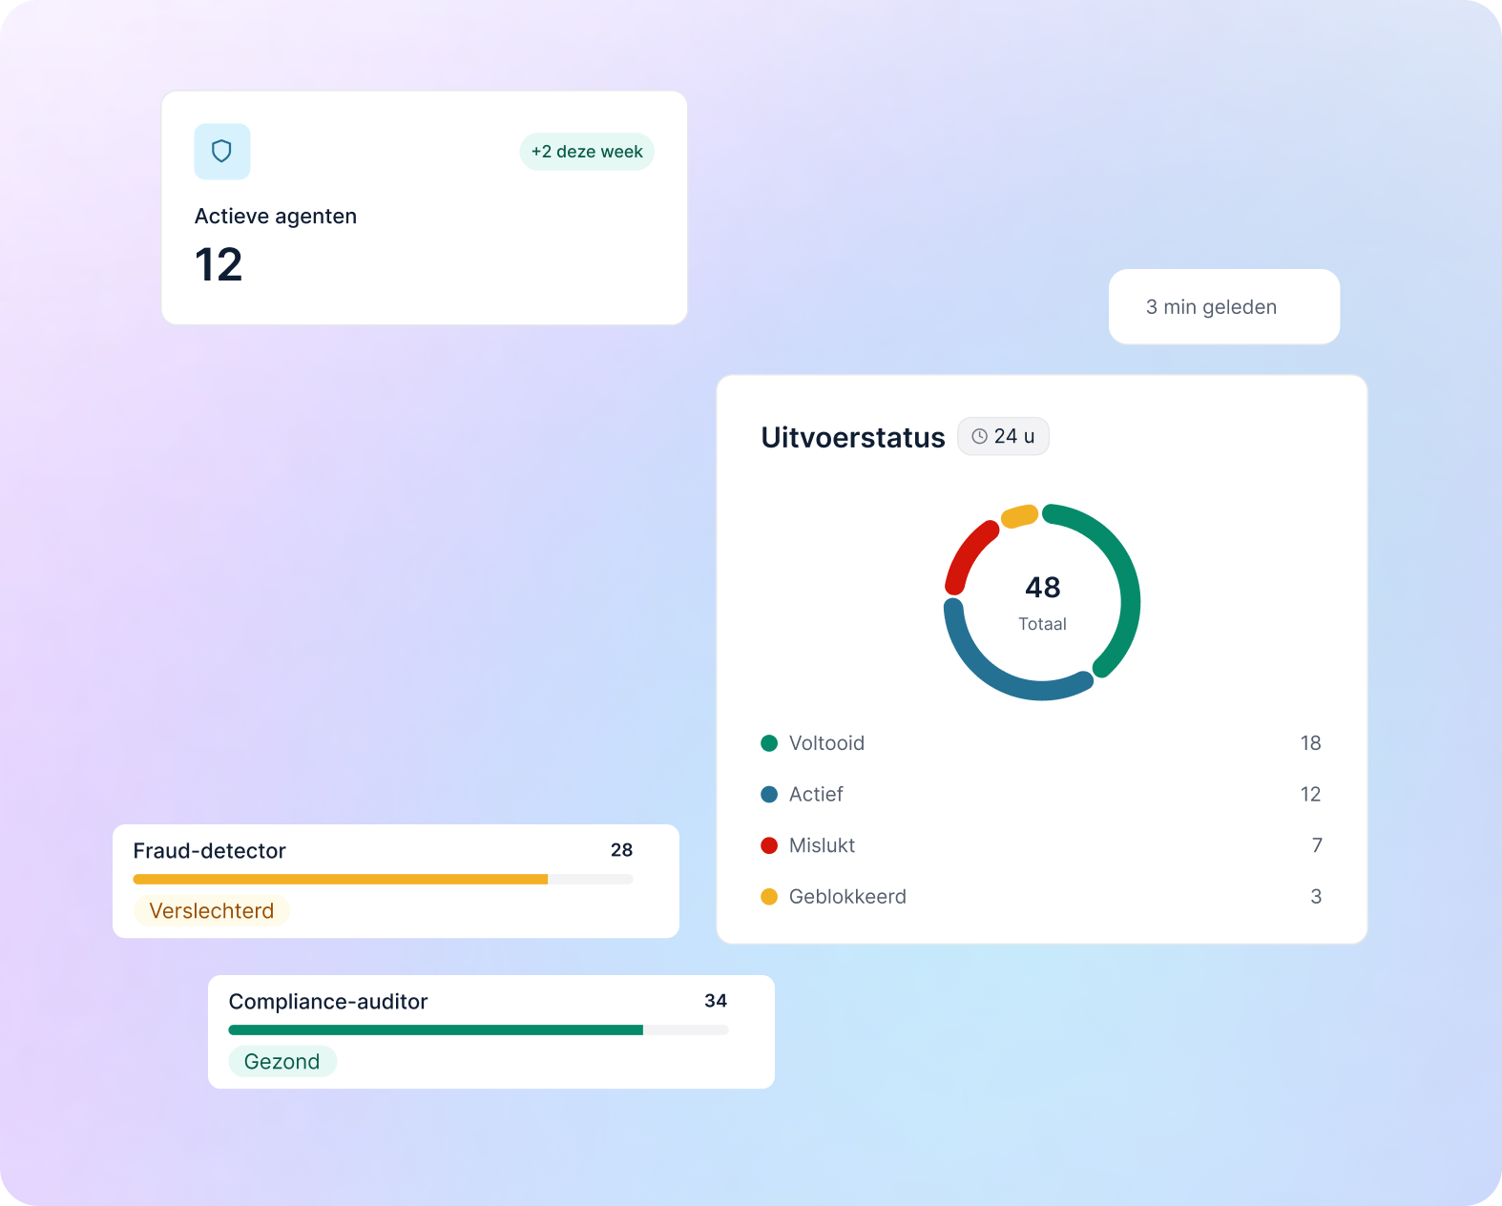
Task: Click the Gezond status badge
Action: click(282, 1062)
